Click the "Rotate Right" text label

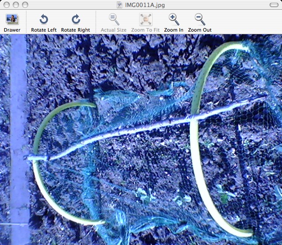75,30
